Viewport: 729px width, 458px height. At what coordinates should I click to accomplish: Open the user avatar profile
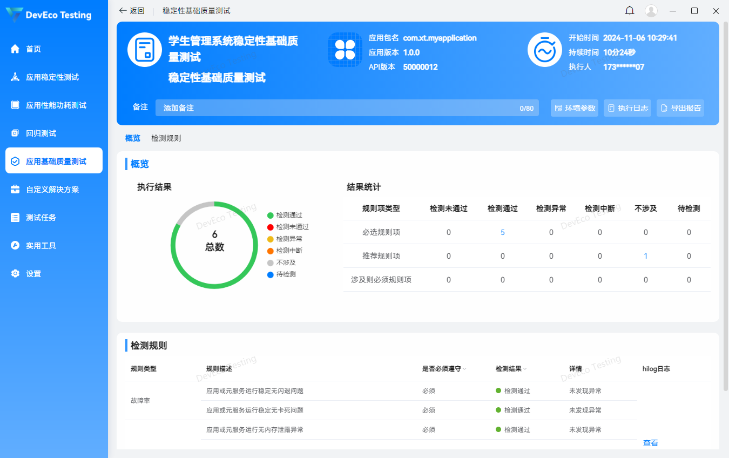[x=651, y=11]
